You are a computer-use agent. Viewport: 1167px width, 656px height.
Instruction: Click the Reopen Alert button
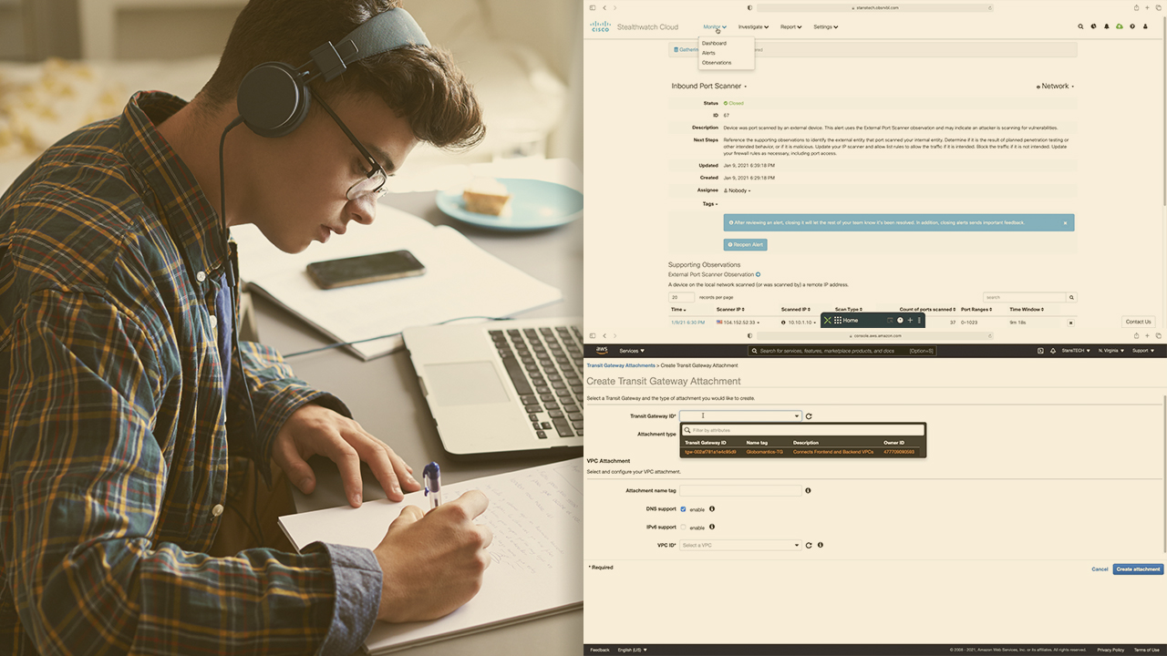coord(745,245)
